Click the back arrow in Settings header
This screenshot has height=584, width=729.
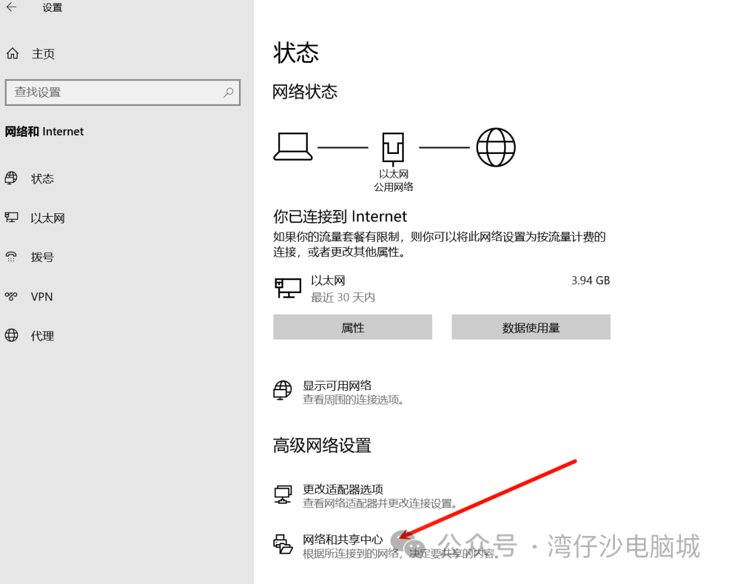coord(11,7)
